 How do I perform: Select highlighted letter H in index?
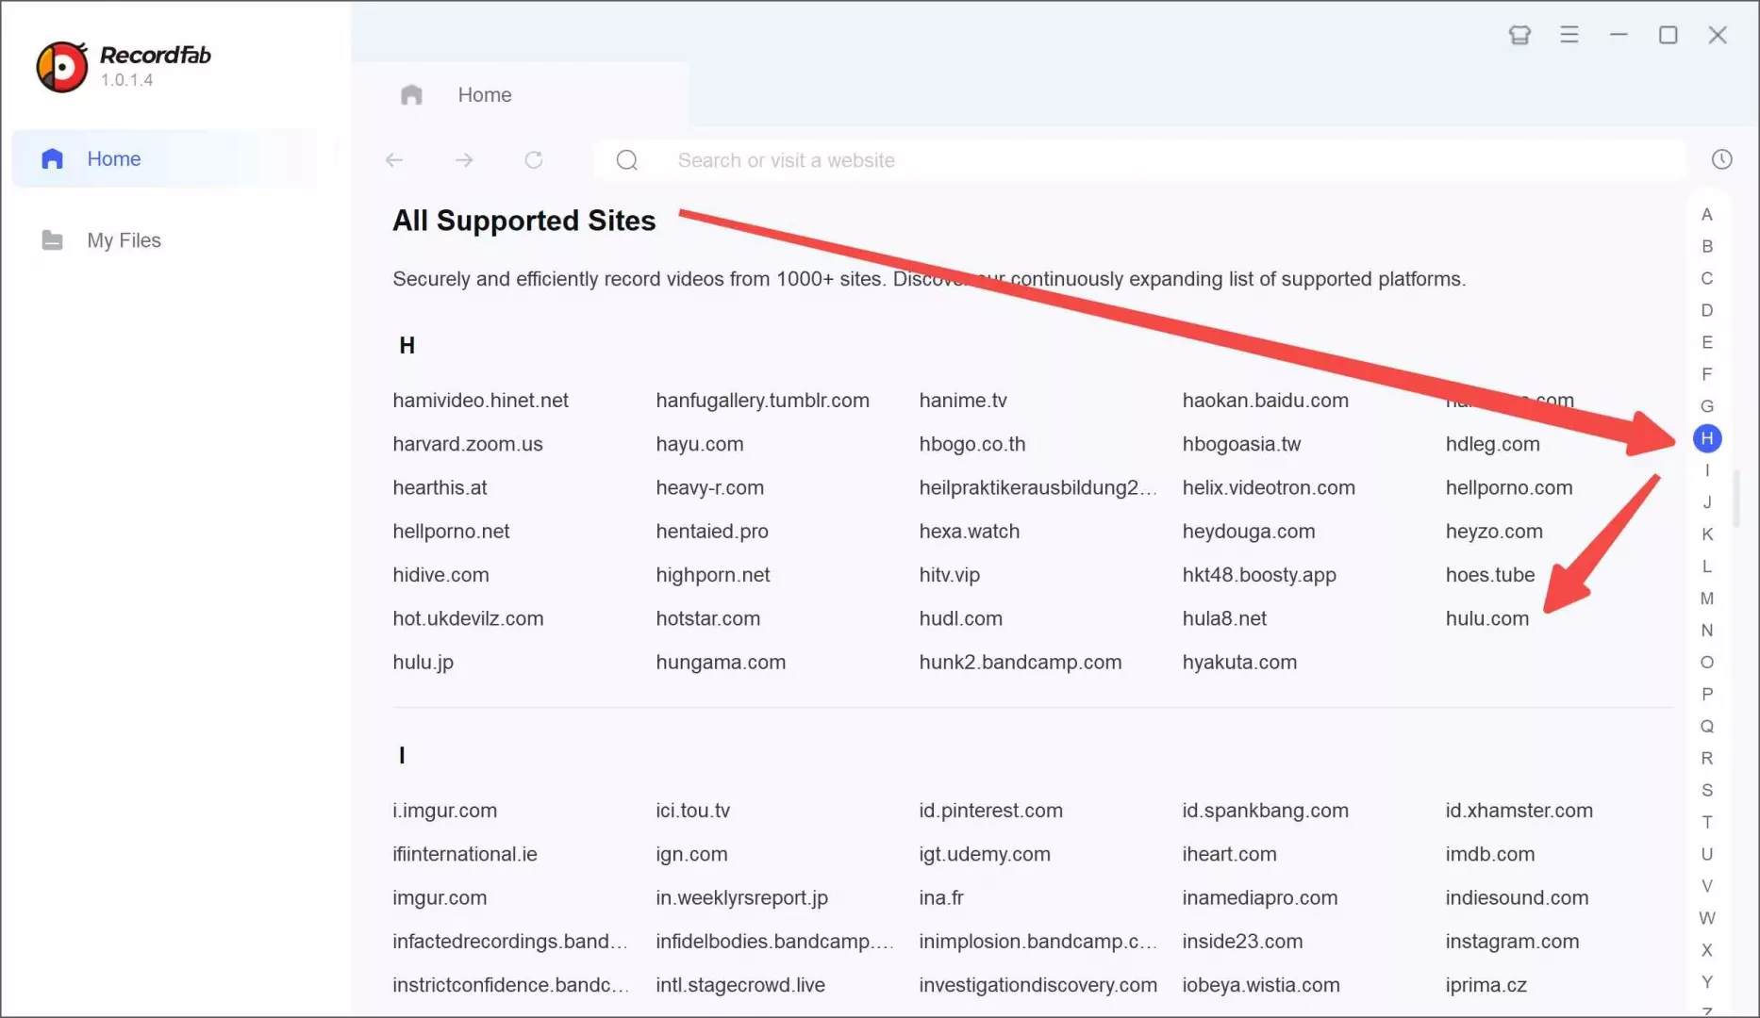1707,438
